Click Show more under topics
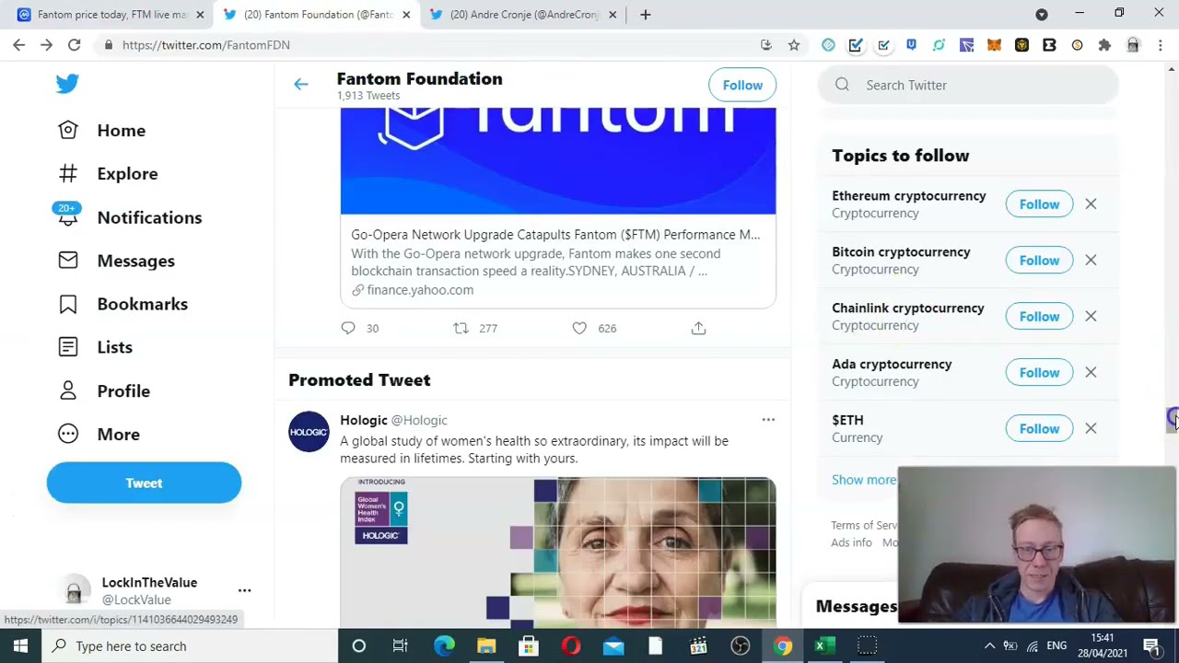Image resolution: width=1179 pixels, height=663 pixels. [x=864, y=480]
